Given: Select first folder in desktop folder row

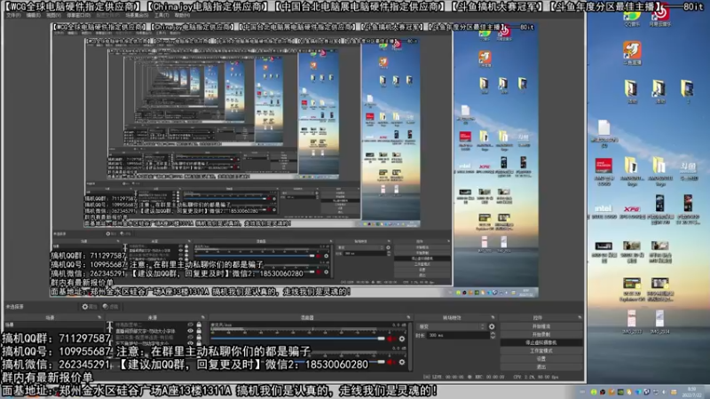Looking at the screenshot, I should point(632,91).
